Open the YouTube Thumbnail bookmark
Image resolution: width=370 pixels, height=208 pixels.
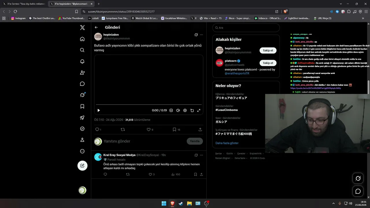(x=71, y=18)
